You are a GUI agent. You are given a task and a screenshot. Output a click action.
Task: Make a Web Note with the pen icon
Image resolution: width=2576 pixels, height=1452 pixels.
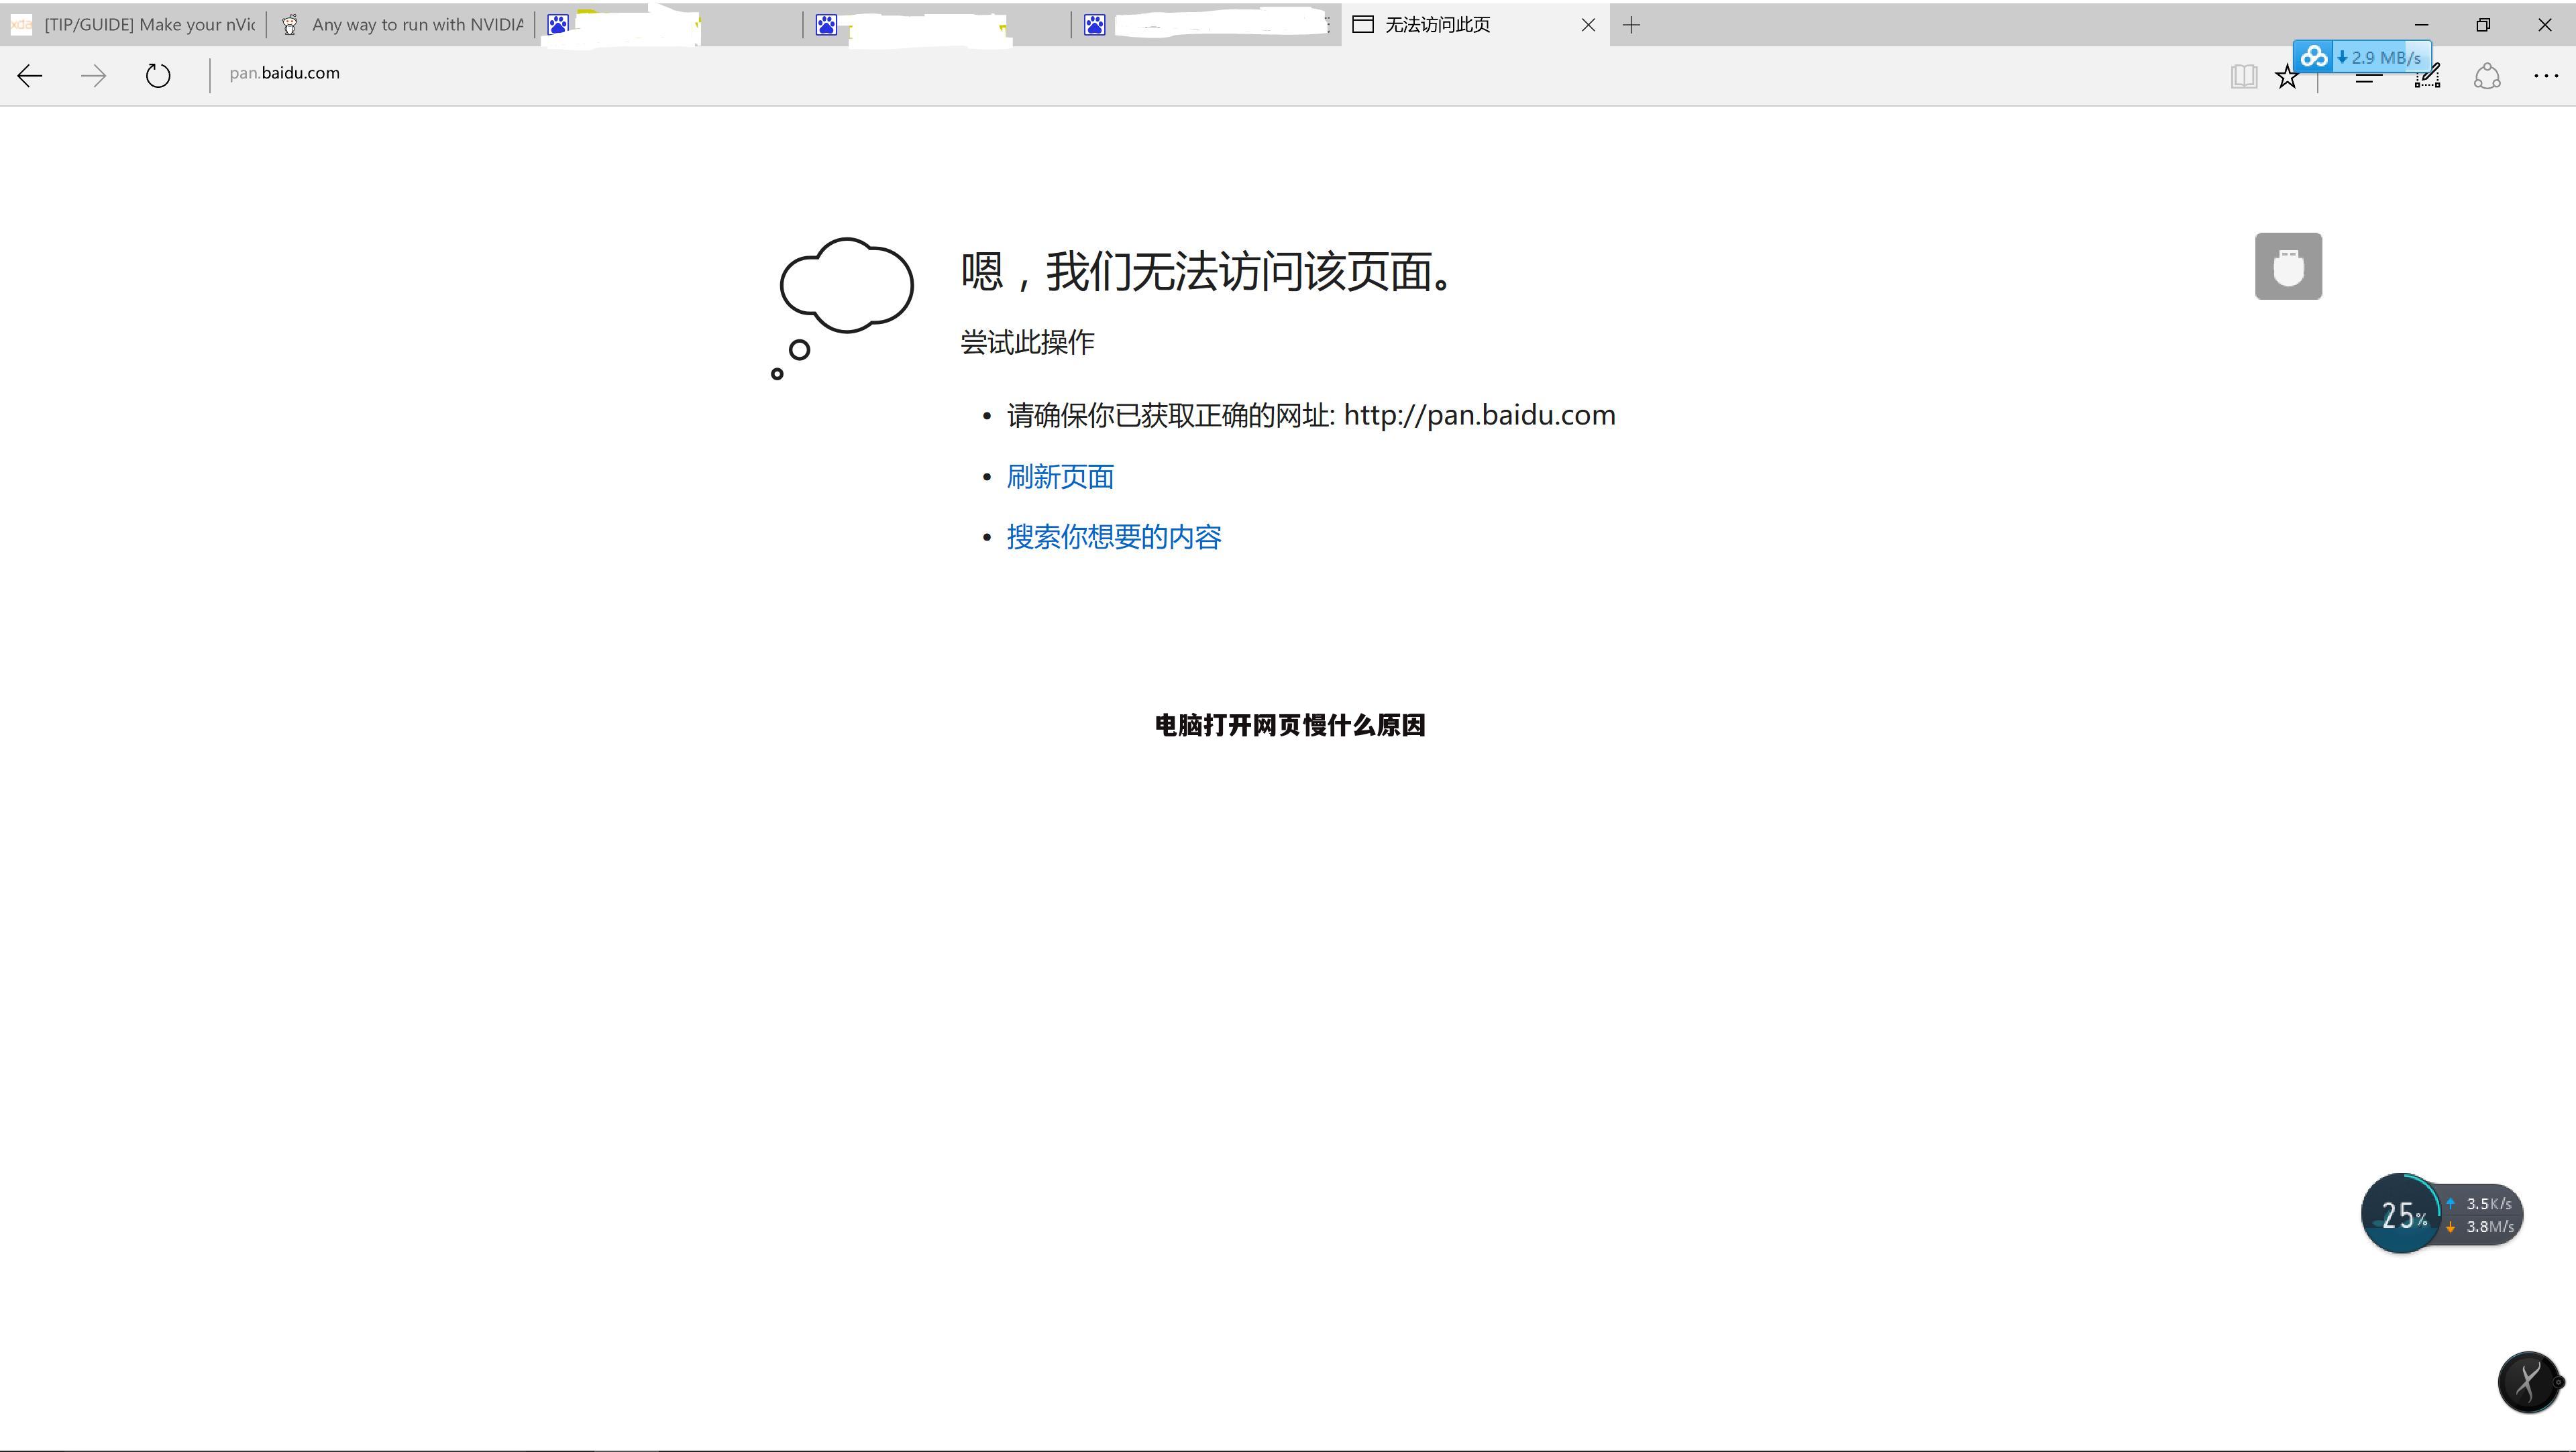2427,77
